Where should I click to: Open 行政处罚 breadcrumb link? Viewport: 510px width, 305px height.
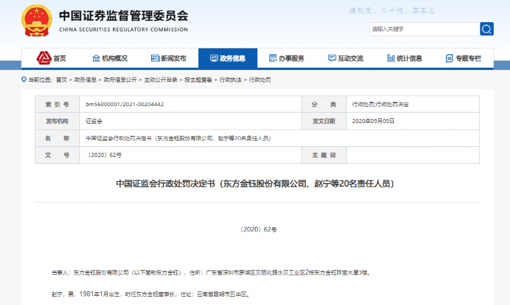point(260,80)
